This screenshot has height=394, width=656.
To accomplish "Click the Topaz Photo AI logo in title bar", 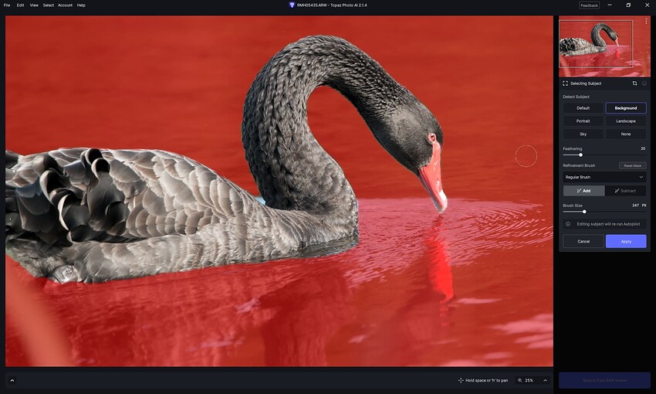I will point(292,5).
